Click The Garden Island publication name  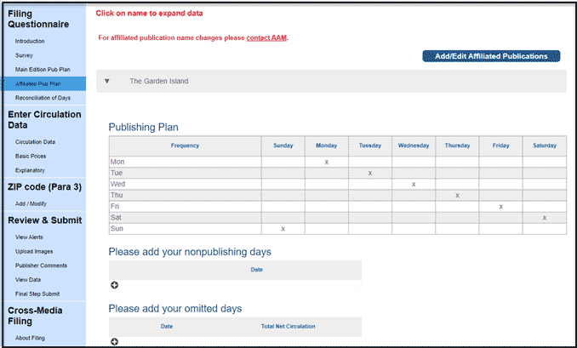tap(158, 81)
